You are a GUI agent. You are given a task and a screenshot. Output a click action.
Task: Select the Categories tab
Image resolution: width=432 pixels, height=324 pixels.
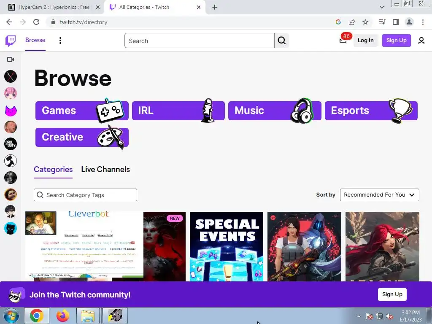[53, 170]
